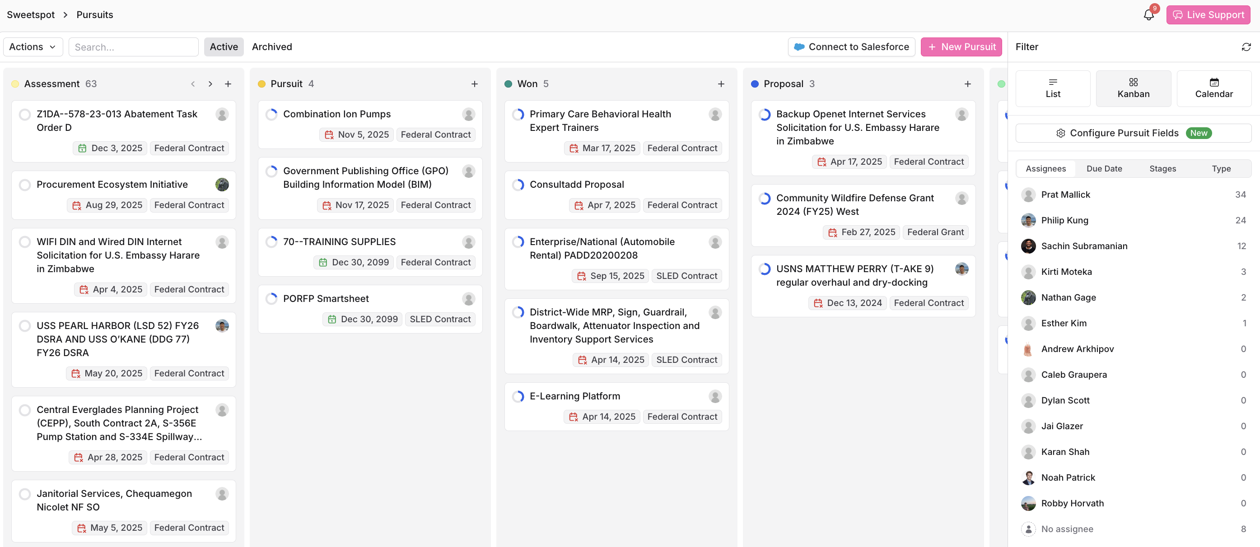Viewport: 1260px width, 547px height.
Task: Click the yellow Pursuit stage color dot
Action: coord(261,84)
